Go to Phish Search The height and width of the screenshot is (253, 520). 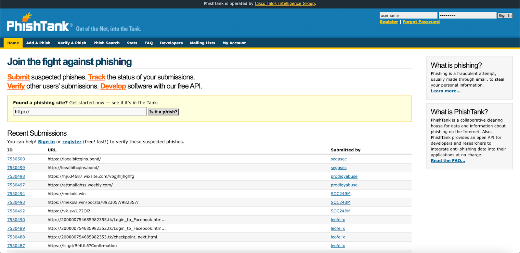click(x=106, y=43)
